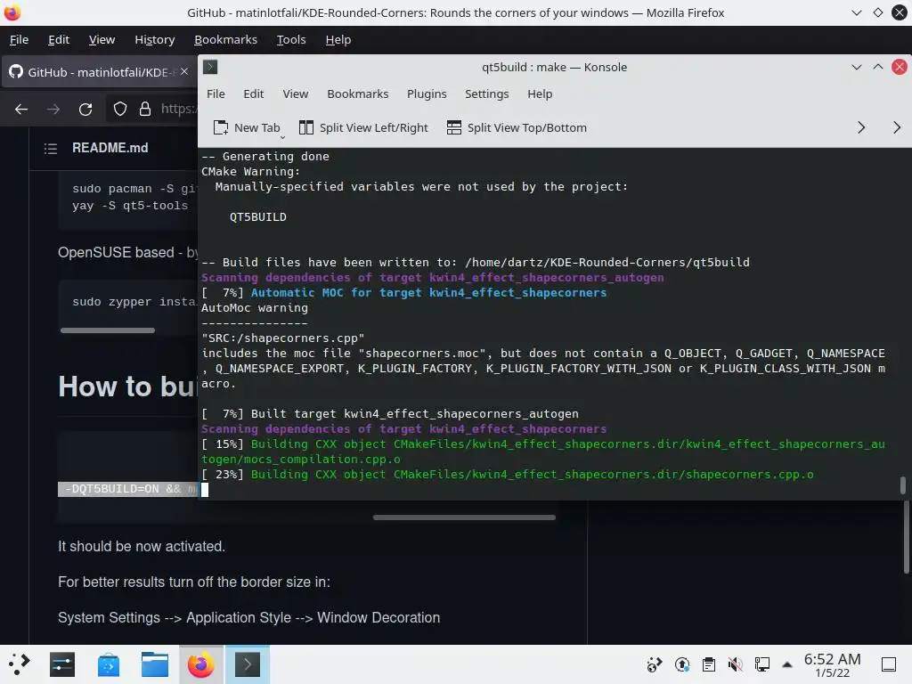Open Konsole title bar dropdown chevron

(856, 67)
